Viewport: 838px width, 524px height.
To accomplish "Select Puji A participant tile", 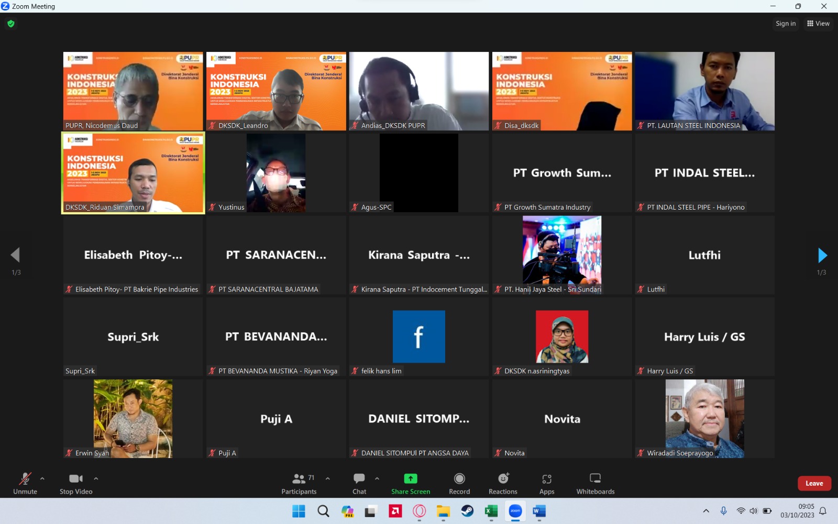I will tap(276, 419).
